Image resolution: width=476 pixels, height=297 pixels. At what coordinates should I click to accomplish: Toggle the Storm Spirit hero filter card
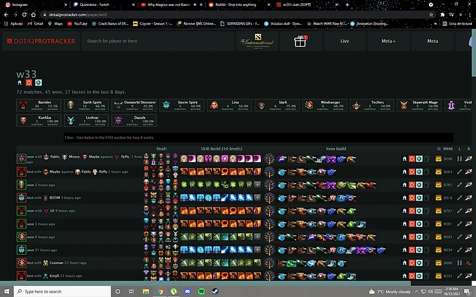click(x=182, y=105)
